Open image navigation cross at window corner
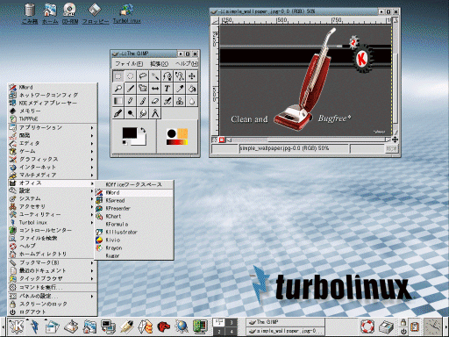 tap(395, 140)
